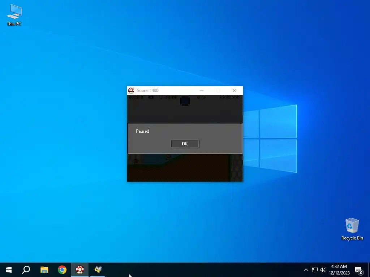Open taskbar Search
Image resolution: width=370 pixels, height=277 pixels.
pos(26,270)
